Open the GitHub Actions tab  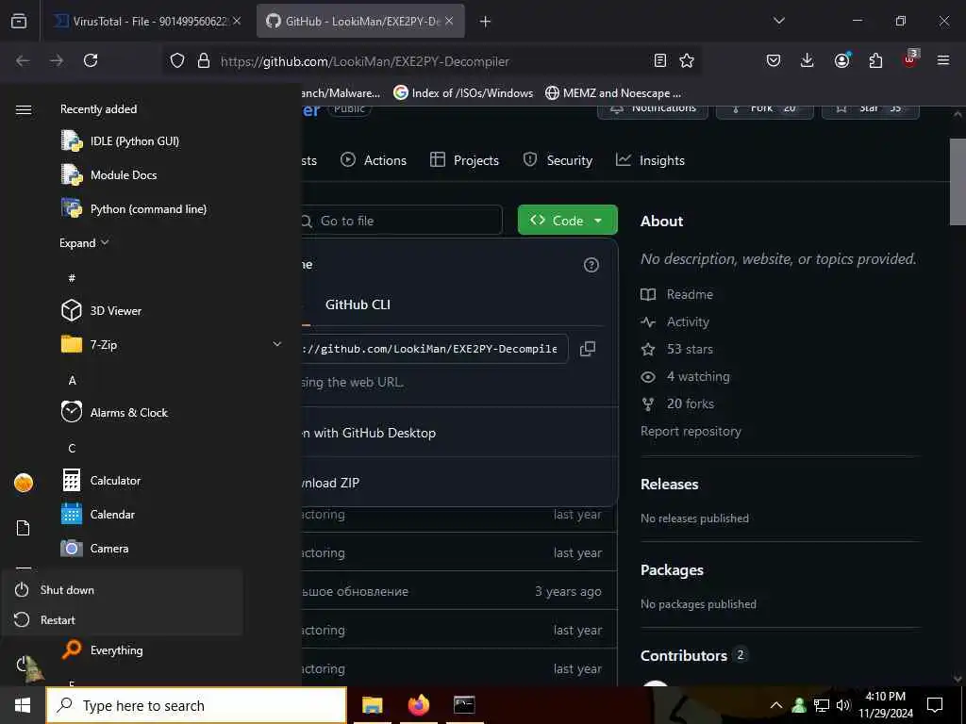tap(374, 160)
